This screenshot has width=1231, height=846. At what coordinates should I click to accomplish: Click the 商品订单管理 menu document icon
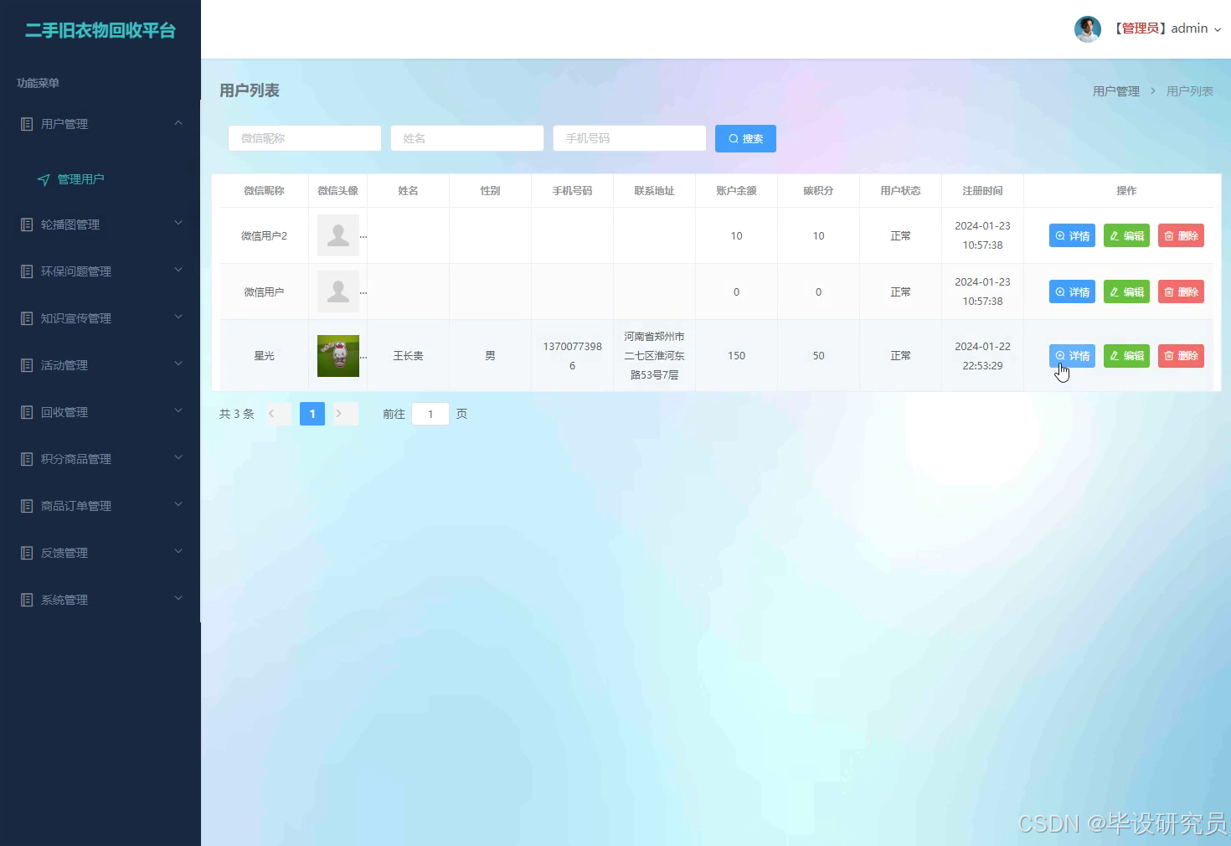click(27, 506)
